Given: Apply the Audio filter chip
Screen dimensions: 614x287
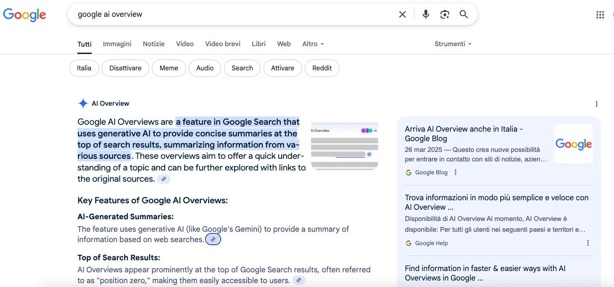Looking at the screenshot, I should pos(205,68).
